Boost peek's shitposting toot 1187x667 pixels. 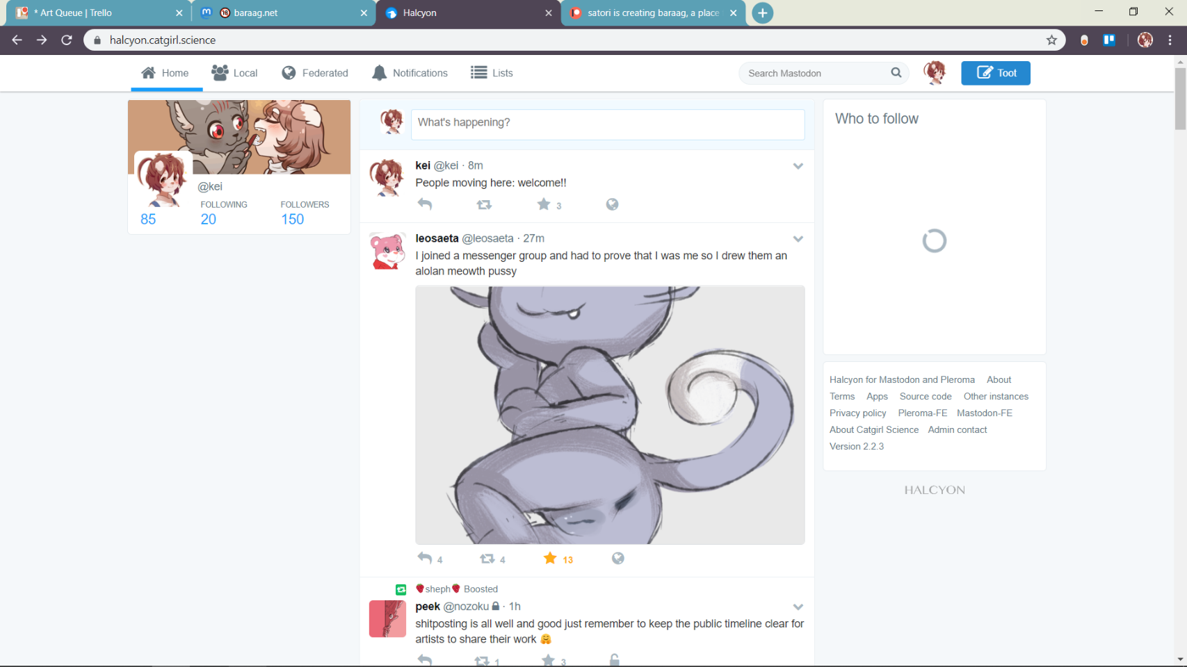pyautogui.click(x=482, y=661)
